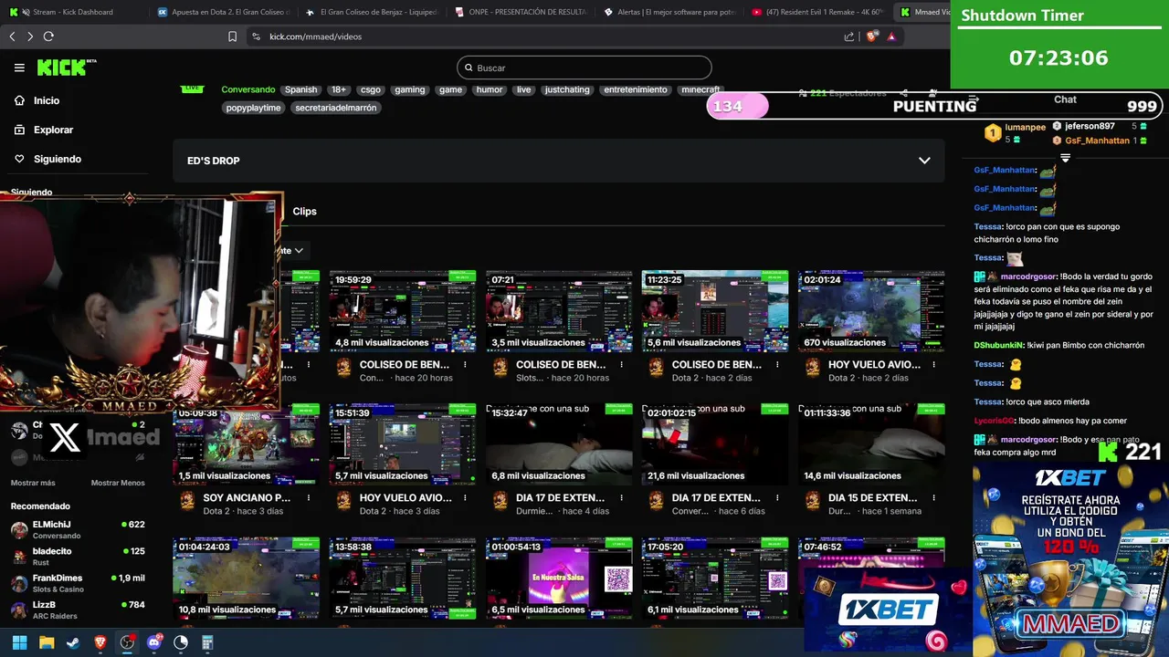Click DShubunkiN username in chat
The height and width of the screenshot is (657, 1169).
[x=998, y=345]
